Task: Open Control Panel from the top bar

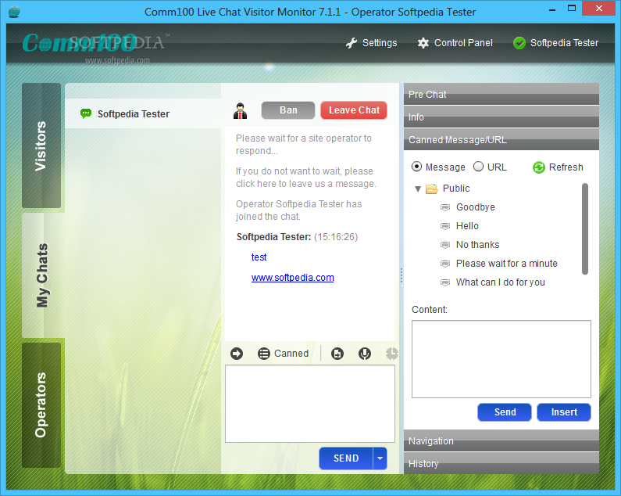Action: (455, 43)
